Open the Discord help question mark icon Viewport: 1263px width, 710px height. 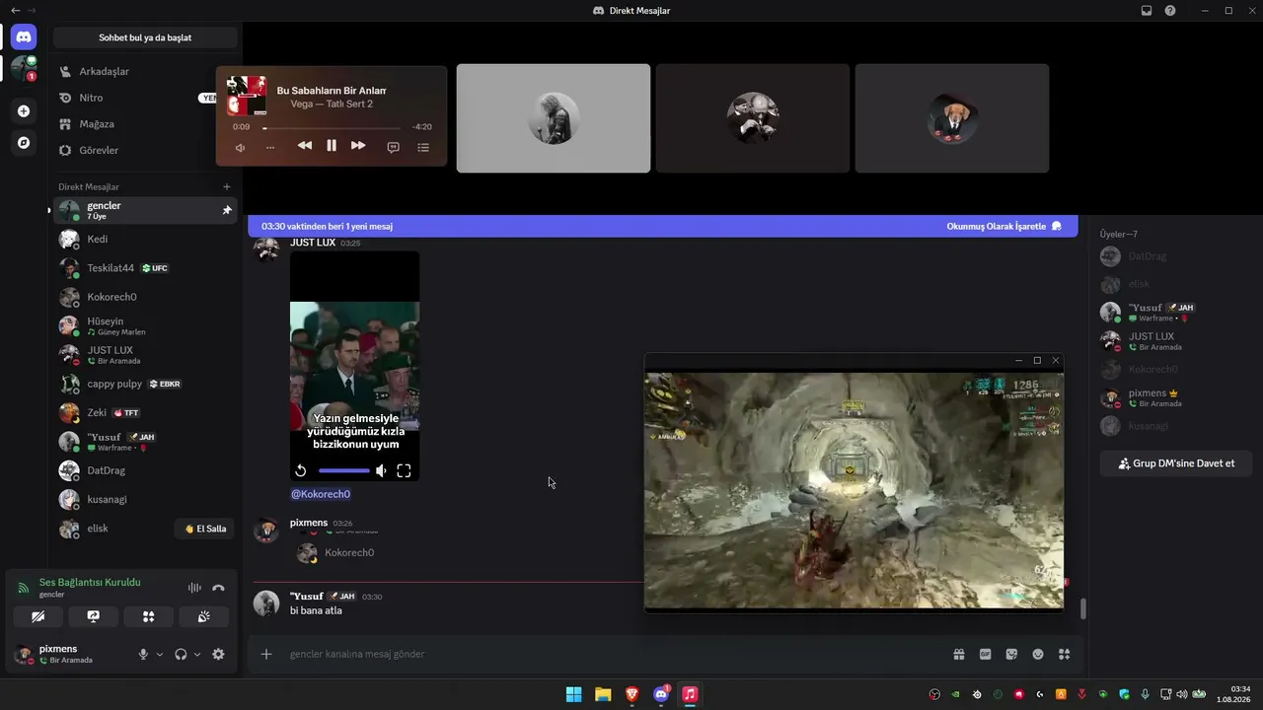click(x=1170, y=10)
